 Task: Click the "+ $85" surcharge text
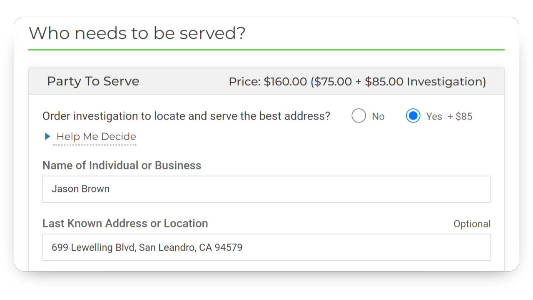(x=460, y=117)
